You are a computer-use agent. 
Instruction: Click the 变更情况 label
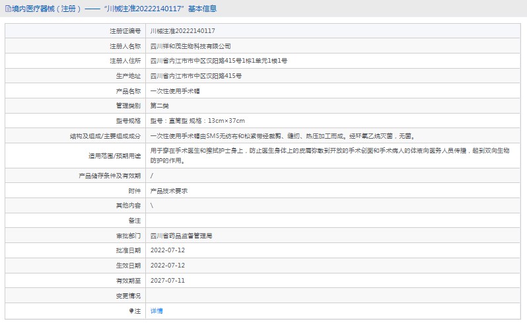[128, 296]
